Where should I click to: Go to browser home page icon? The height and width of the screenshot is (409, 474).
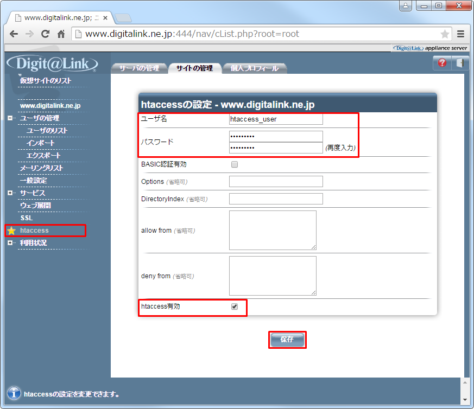(x=61, y=34)
